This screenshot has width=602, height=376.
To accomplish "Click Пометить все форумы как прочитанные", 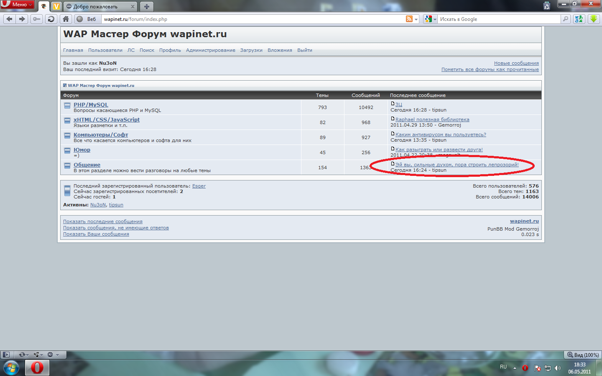I will point(490,69).
